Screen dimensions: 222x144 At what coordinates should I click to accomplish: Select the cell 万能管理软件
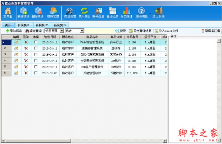coord(92,73)
